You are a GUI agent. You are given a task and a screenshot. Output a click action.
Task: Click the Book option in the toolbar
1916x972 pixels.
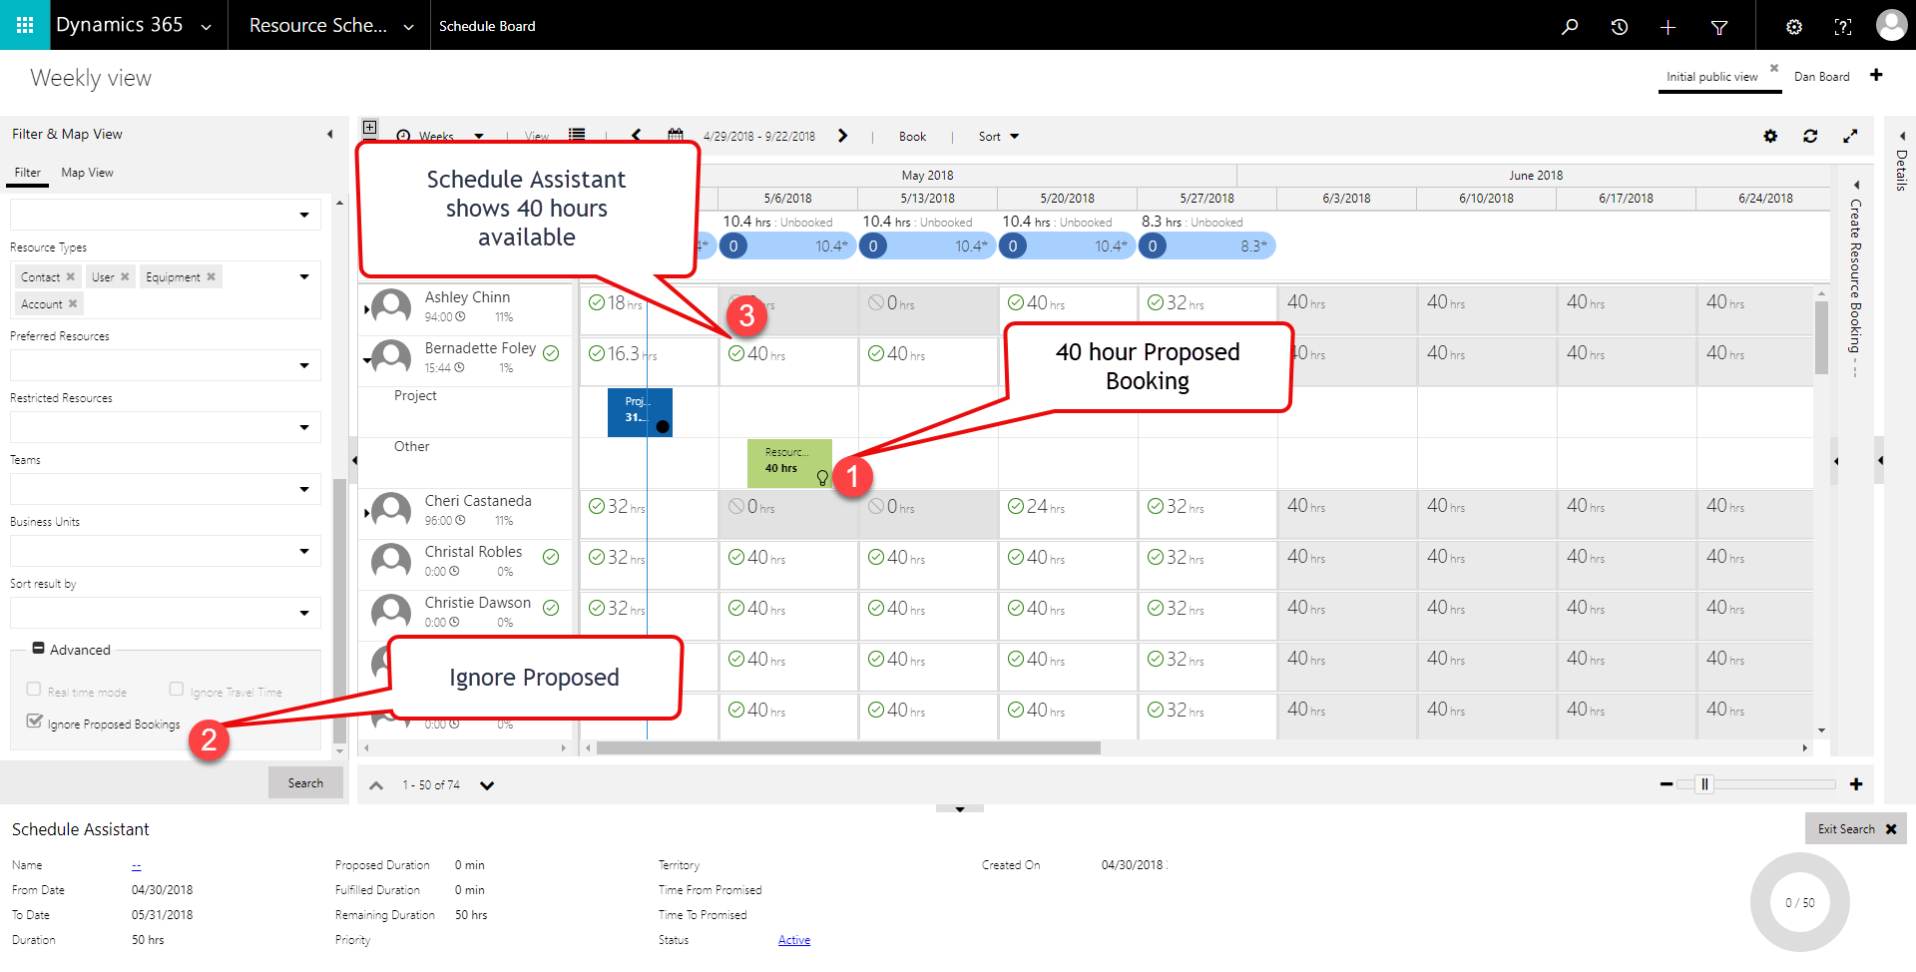pyautogui.click(x=911, y=136)
